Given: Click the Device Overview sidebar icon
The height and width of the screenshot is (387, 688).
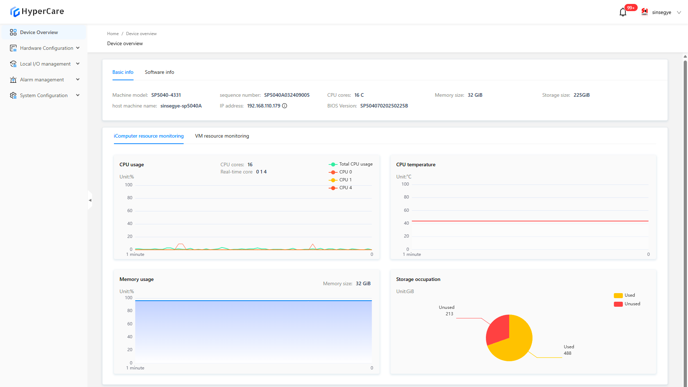Looking at the screenshot, I should [x=13, y=32].
